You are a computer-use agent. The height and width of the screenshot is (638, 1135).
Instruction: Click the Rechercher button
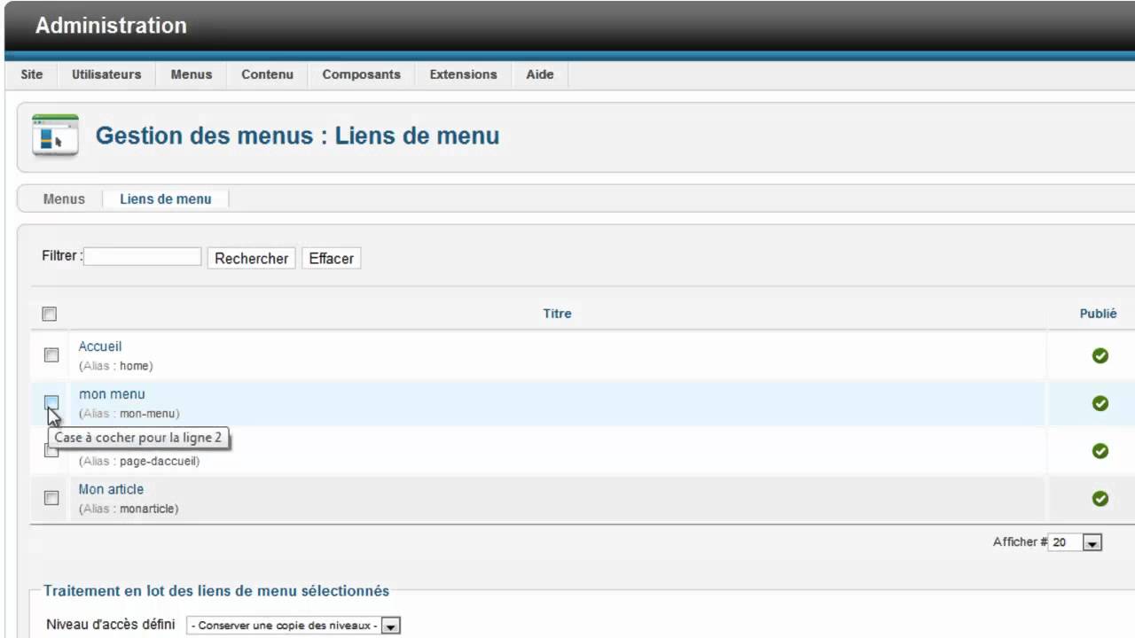click(252, 259)
